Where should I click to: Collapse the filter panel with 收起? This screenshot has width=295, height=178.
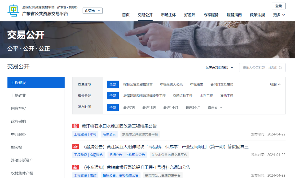(275, 84)
